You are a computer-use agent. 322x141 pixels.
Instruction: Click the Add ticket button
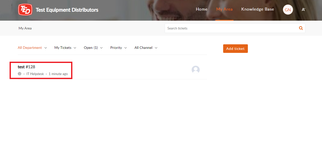point(236,49)
